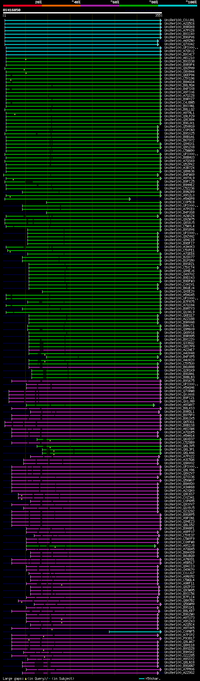Select label UniRef100_B4FUG8

point(179,212)
